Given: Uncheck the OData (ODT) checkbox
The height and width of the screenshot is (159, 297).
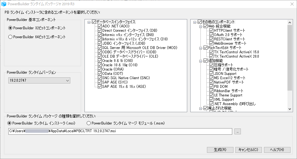Looking at the screenshot, I should 100,74.
